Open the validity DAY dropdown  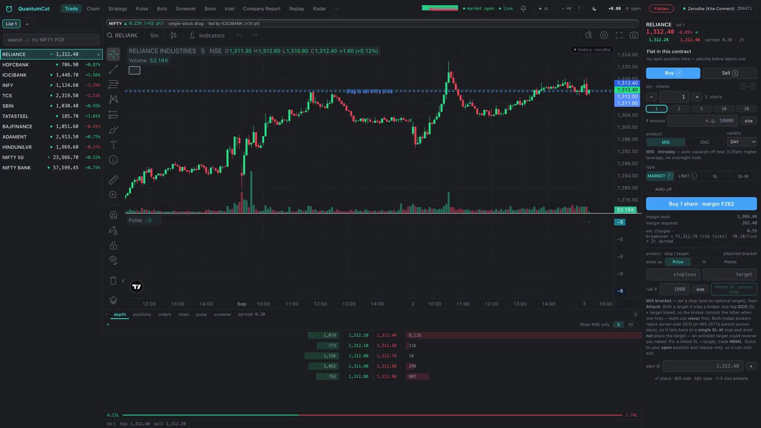[741, 142]
